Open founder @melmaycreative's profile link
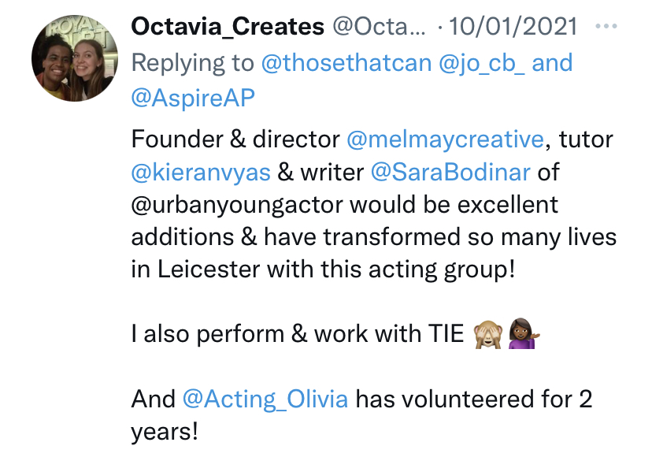This screenshot has height=457, width=652. click(x=445, y=140)
